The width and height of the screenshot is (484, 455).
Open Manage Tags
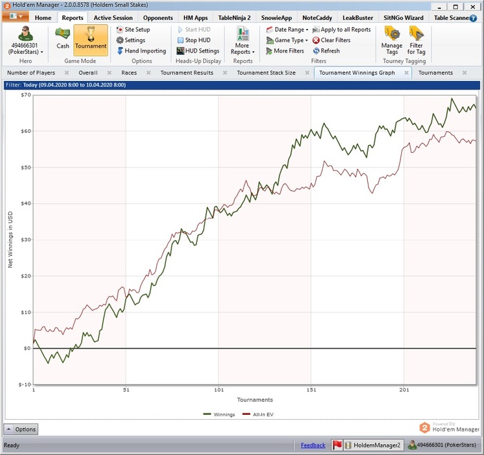(392, 41)
